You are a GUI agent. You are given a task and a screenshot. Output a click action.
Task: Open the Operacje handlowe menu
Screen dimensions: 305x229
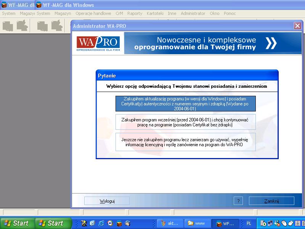[x=93, y=13]
